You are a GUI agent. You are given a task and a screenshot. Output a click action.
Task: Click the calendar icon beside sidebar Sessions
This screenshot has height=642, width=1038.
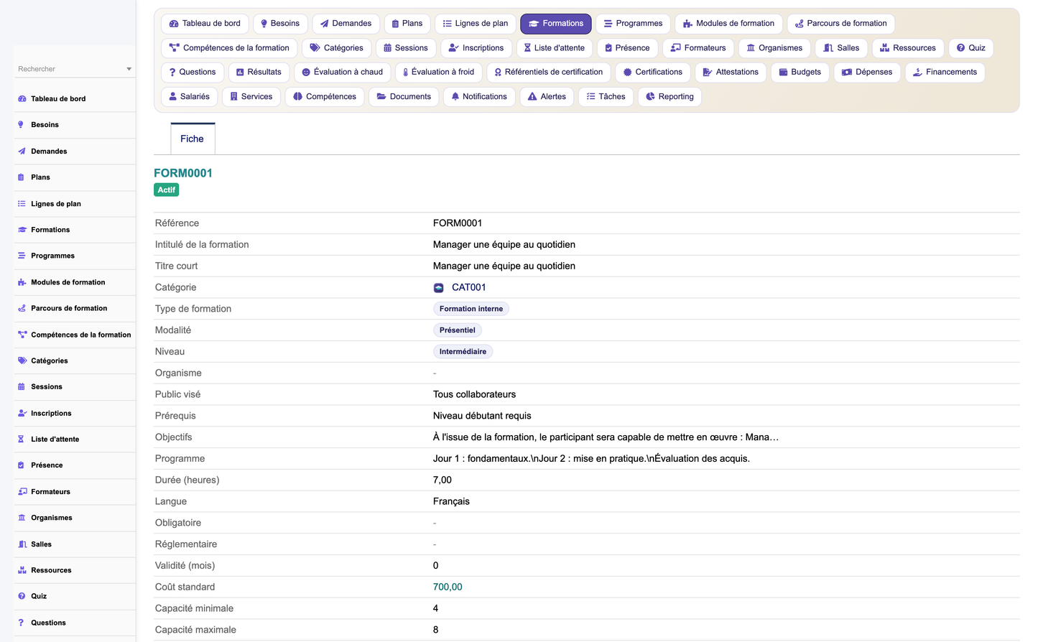21,387
